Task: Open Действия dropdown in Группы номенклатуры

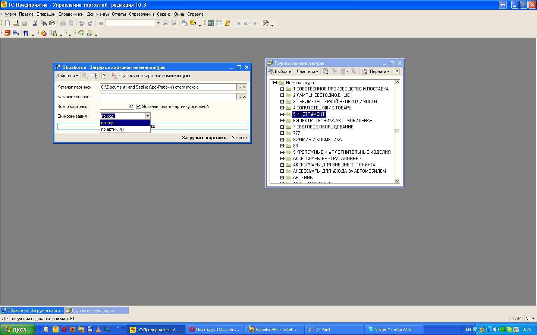Action: 307,71
